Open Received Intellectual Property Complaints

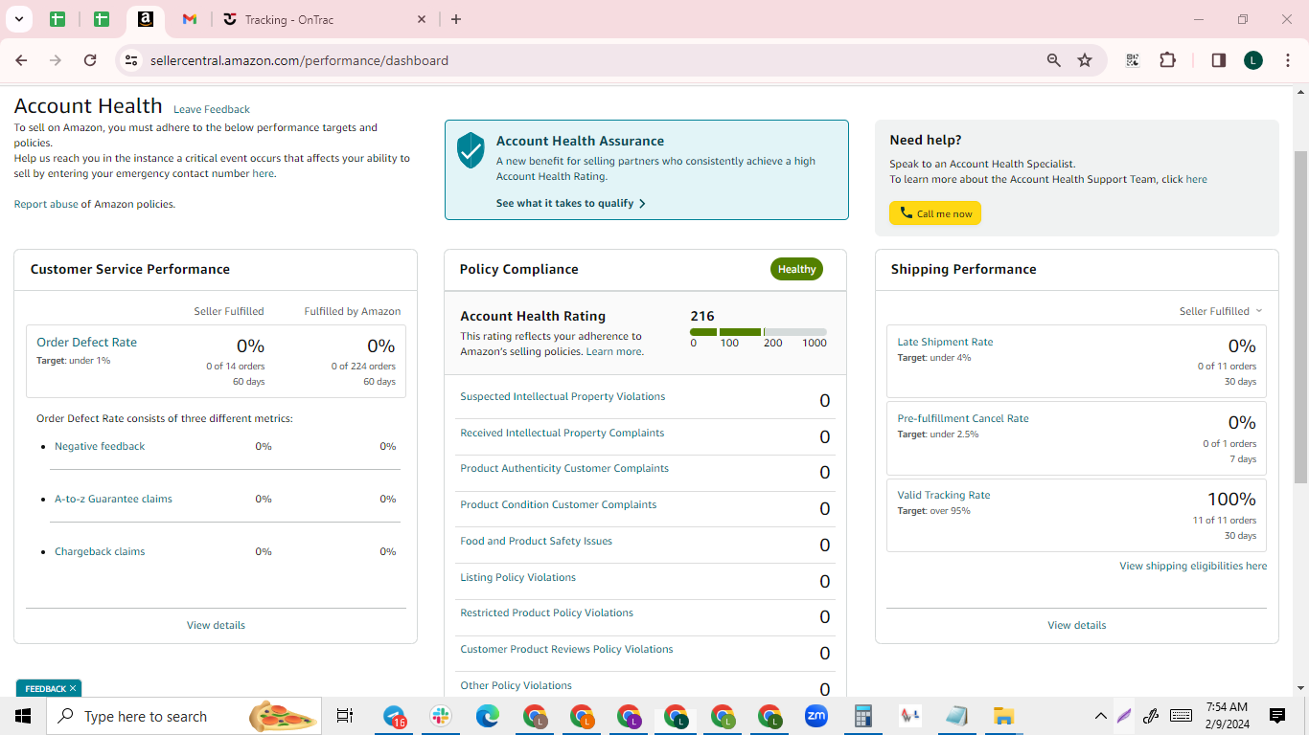pyautogui.click(x=563, y=433)
